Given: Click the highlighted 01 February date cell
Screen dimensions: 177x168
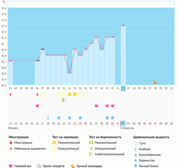Looking at the screenshot, I should (123, 123).
